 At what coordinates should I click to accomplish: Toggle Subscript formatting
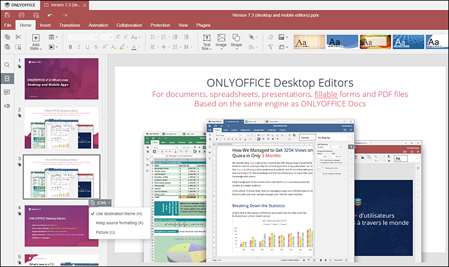113,47
